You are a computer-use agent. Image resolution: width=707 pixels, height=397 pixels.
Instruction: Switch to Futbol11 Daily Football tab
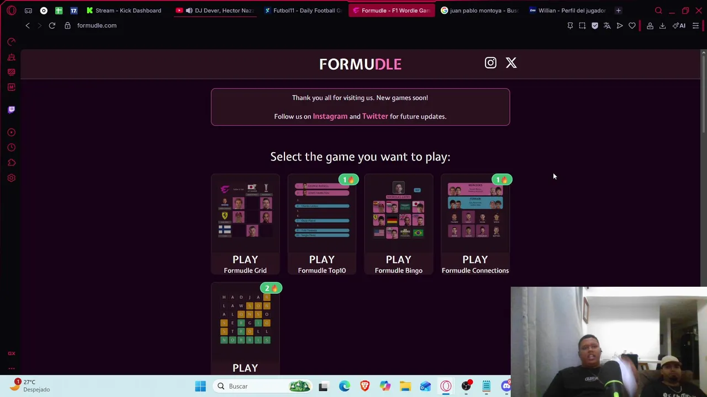[x=303, y=10]
